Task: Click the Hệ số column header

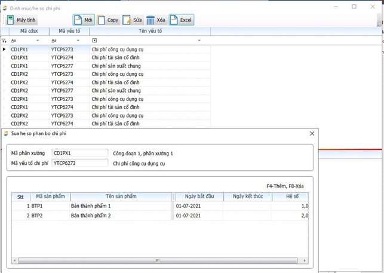Action: coord(292,197)
